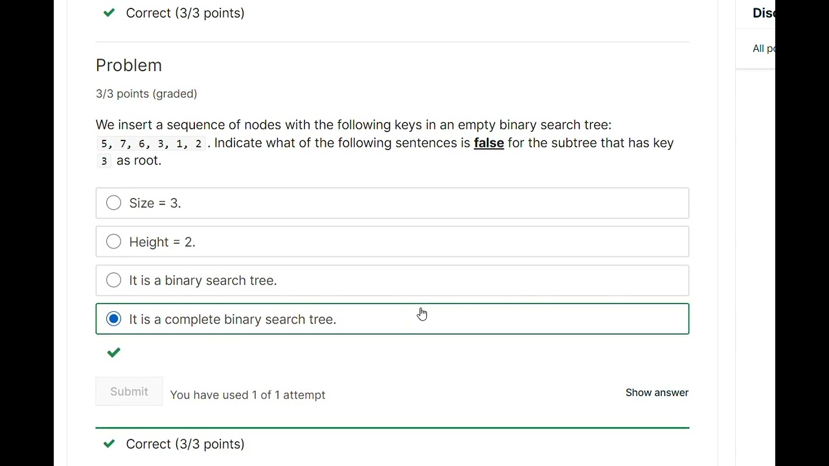Choose the 'Height = 2.' radio option

pos(114,242)
